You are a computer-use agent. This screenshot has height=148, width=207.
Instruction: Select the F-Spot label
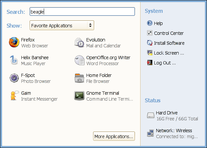[28, 75]
